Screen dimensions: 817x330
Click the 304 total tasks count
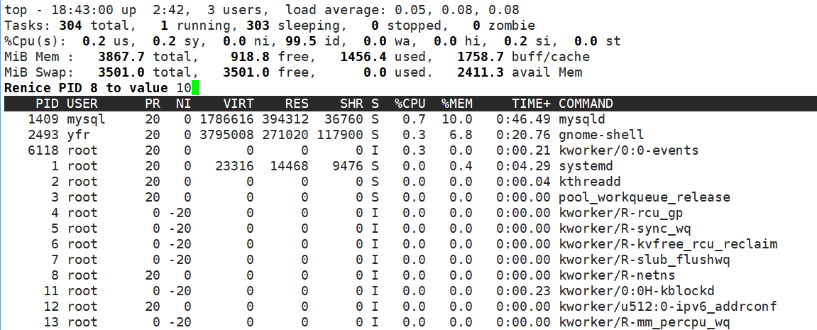(x=70, y=26)
